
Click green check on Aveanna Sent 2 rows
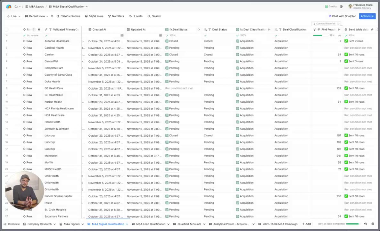pos(346,41)
